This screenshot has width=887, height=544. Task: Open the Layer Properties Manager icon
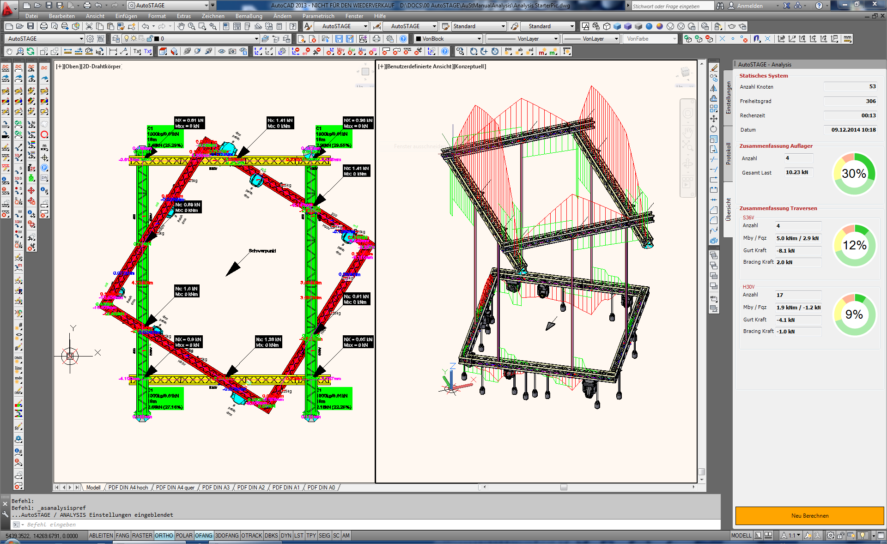(x=116, y=38)
